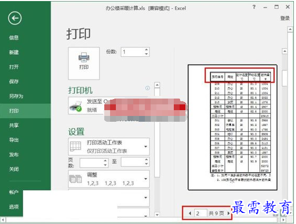Open the printer selection dropdown
The height and width of the screenshot is (224, 296).
click(108, 106)
